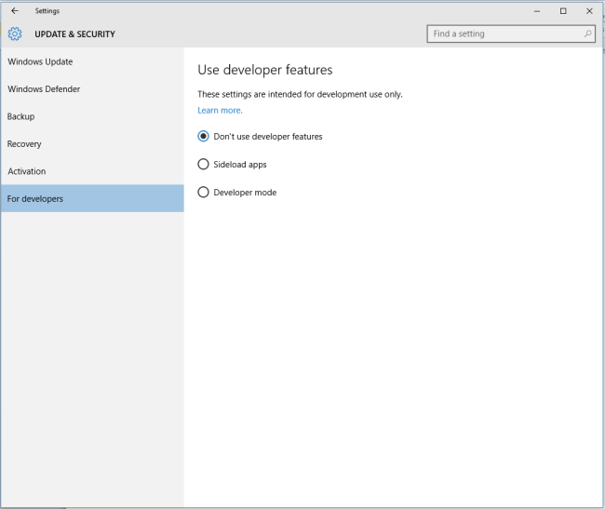Open the Backup section

[x=20, y=116]
